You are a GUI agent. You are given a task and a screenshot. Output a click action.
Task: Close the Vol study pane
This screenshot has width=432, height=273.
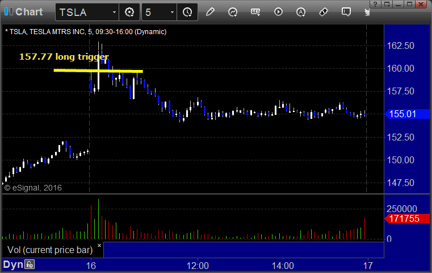[x=99, y=245]
